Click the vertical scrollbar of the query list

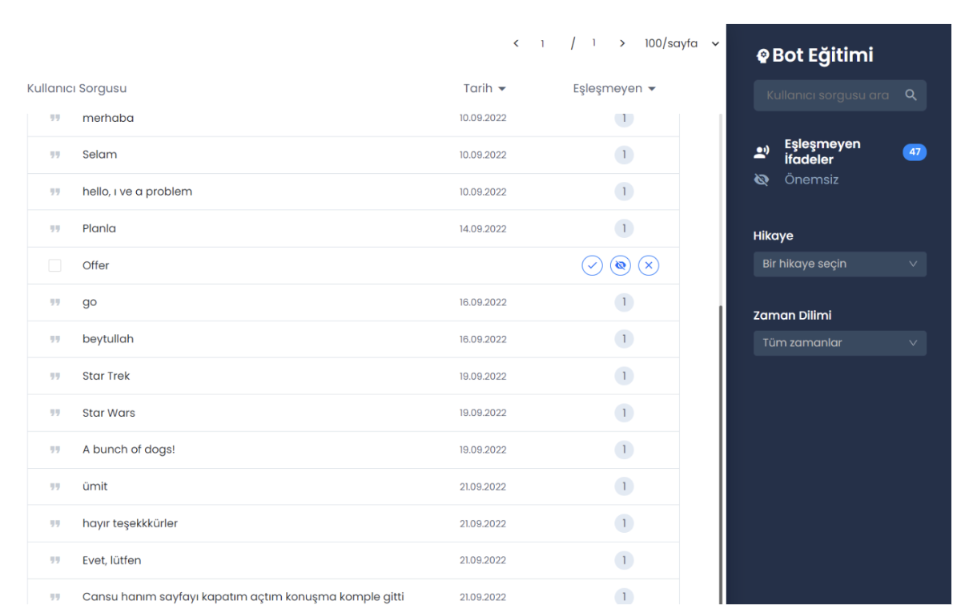pos(721,454)
